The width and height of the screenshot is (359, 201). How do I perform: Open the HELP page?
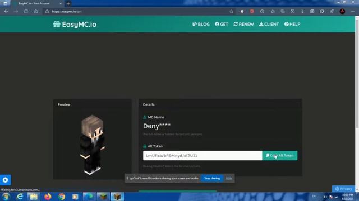(292, 24)
